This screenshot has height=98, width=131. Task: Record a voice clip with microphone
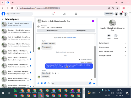pyautogui.click(x=38, y=83)
